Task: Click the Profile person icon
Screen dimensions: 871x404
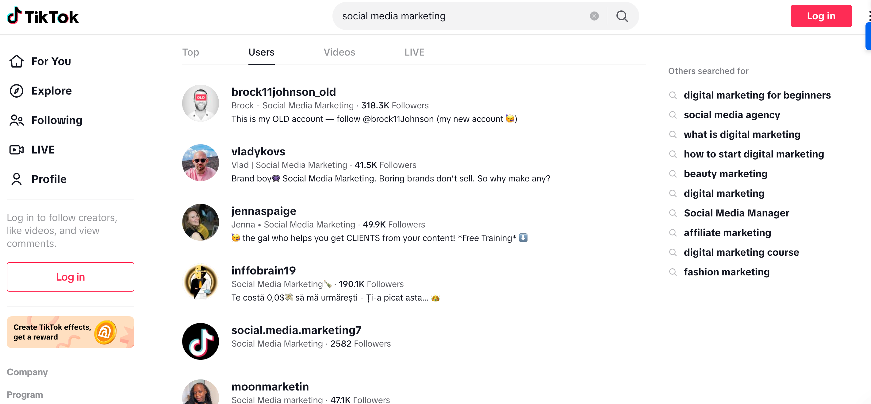Action: point(16,178)
